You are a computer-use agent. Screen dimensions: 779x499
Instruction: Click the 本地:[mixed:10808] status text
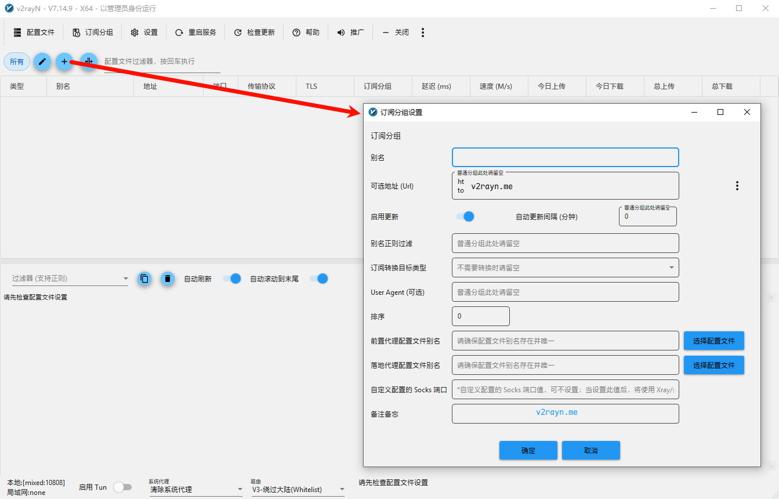click(x=36, y=483)
